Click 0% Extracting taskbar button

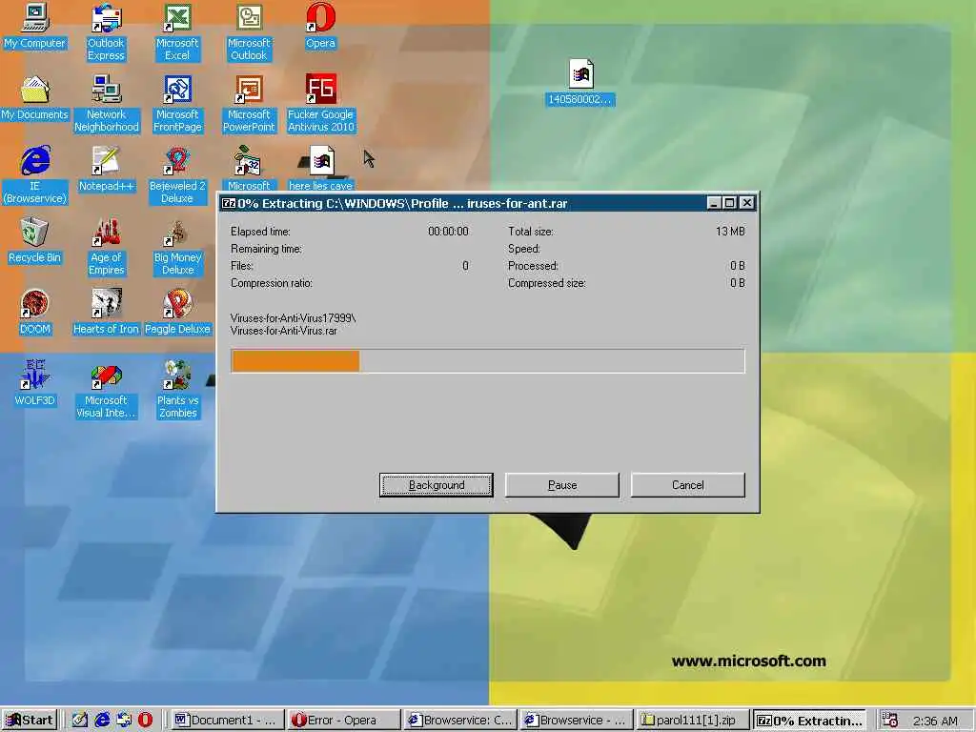(x=809, y=720)
